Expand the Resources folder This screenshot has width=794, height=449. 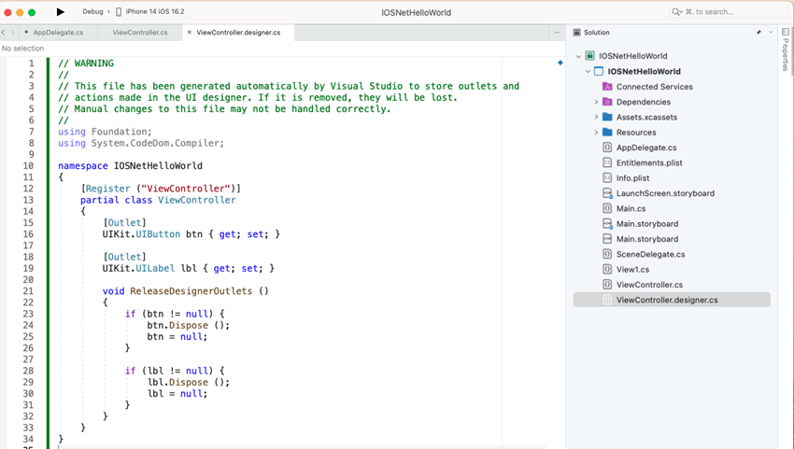pos(596,133)
